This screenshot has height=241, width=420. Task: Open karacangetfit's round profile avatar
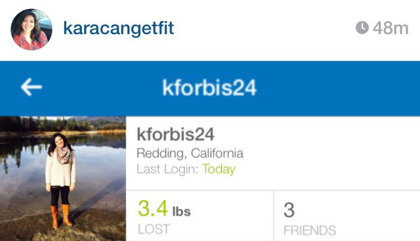tap(31, 30)
